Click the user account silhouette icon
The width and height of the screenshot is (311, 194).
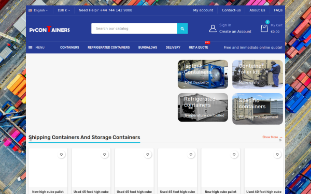click(x=213, y=28)
